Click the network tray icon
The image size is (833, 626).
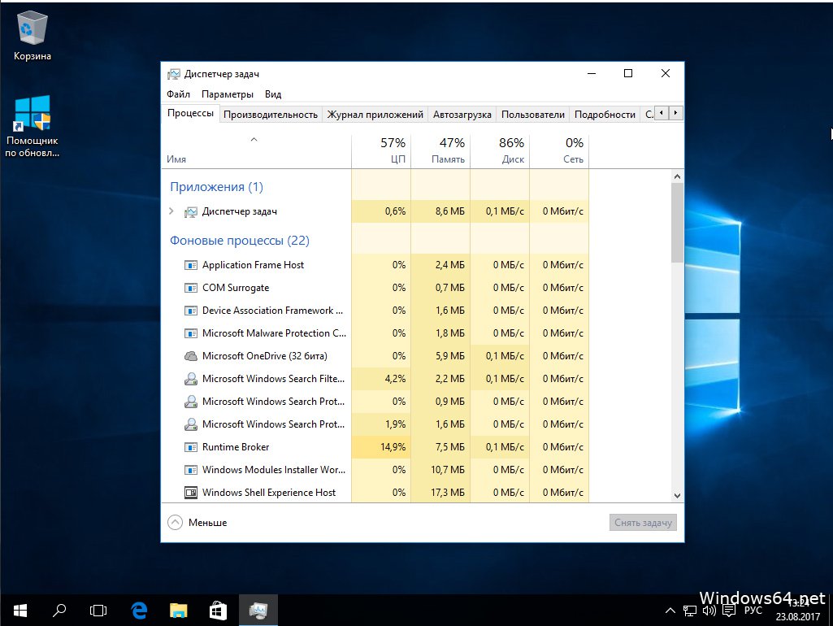[x=690, y=611]
